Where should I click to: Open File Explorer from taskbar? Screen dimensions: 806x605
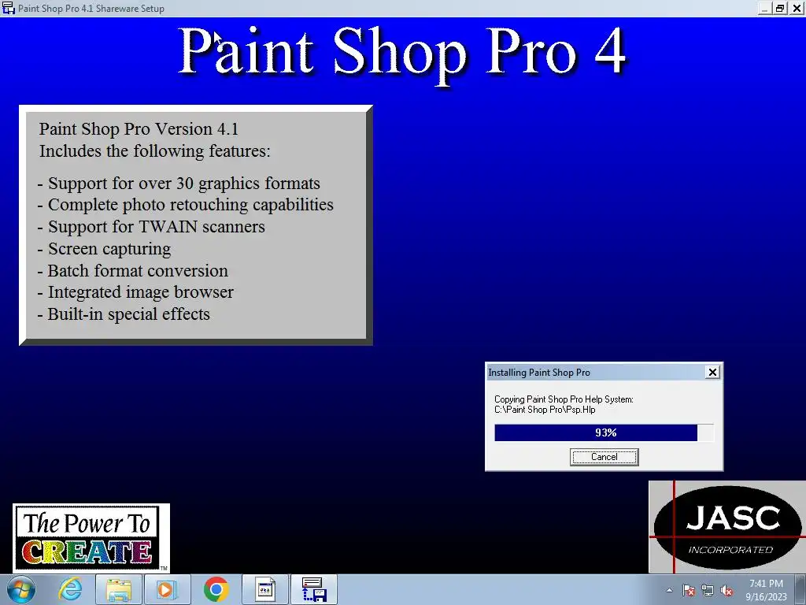(118, 589)
